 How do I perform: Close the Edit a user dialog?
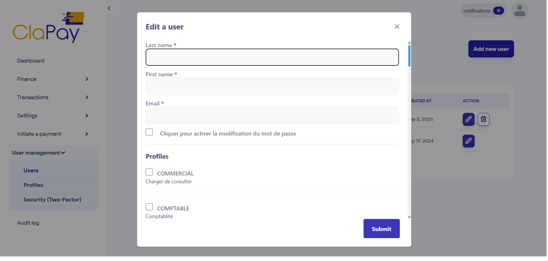397,26
